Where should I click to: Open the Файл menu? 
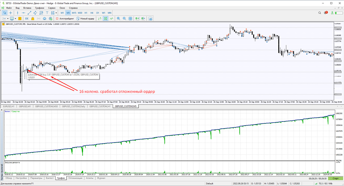tap(9, 8)
